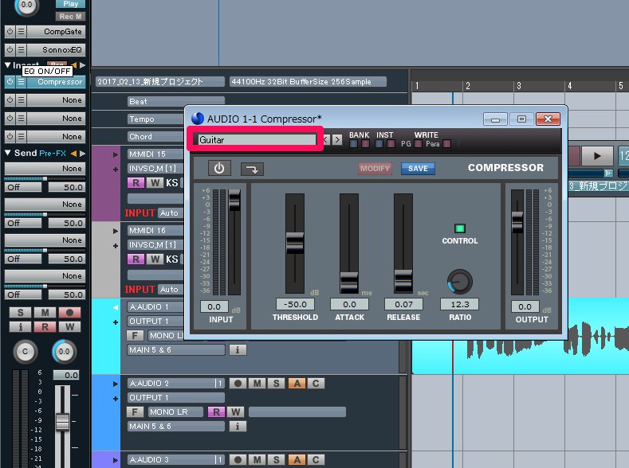Toggle power on the CompGate insert

pos(10,31)
